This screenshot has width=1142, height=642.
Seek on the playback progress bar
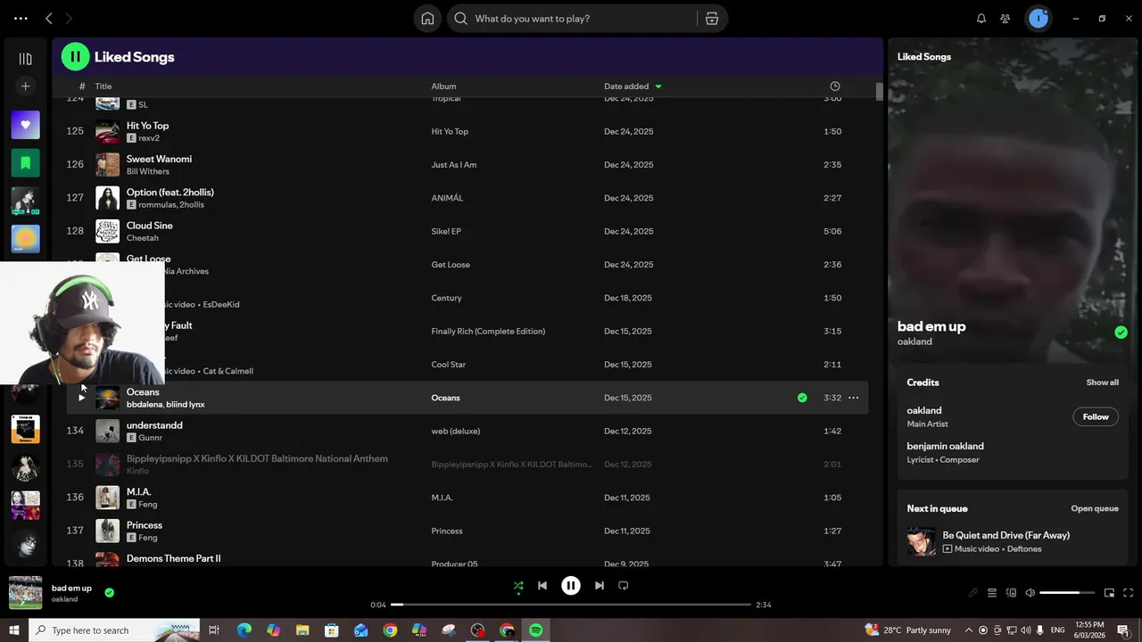coord(571,605)
